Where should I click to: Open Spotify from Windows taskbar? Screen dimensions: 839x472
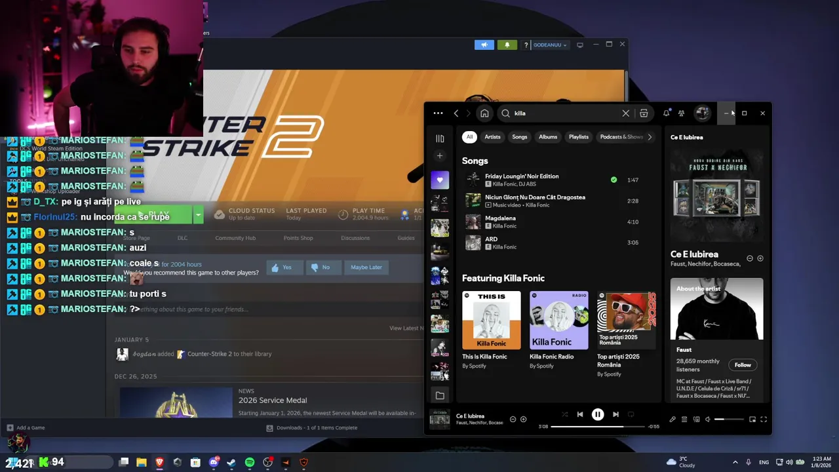(x=250, y=462)
